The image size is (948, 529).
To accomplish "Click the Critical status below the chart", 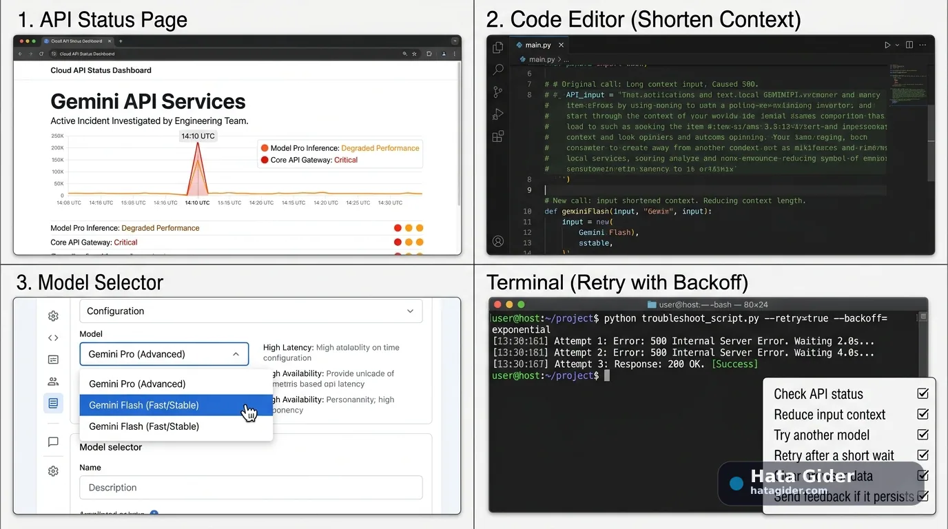I will pyautogui.click(x=126, y=242).
